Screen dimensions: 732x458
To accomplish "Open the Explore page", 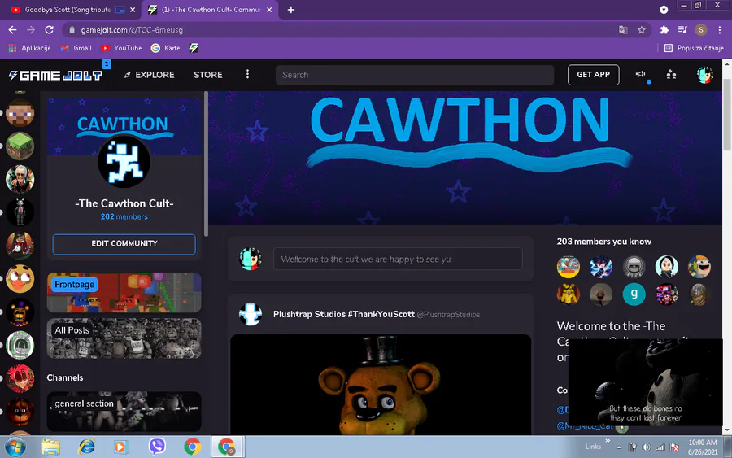I will pos(150,75).
